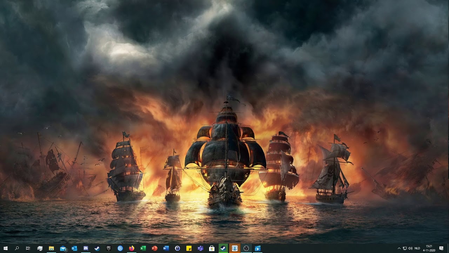Screen dimensions: 449x253
Task: Open the orange-highlighted taskbar app
Action: pos(235,248)
